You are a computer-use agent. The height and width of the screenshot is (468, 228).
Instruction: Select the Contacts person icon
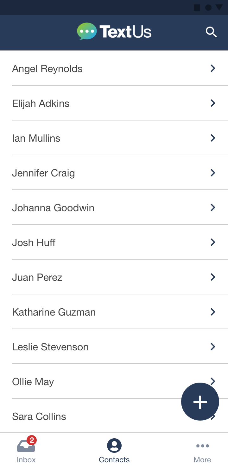pos(114,446)
